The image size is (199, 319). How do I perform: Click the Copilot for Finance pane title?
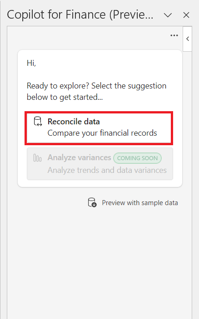click(x=80, y=15)
